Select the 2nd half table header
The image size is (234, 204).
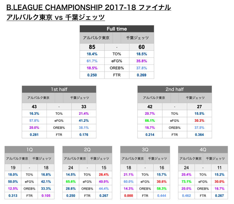point(174,89)
